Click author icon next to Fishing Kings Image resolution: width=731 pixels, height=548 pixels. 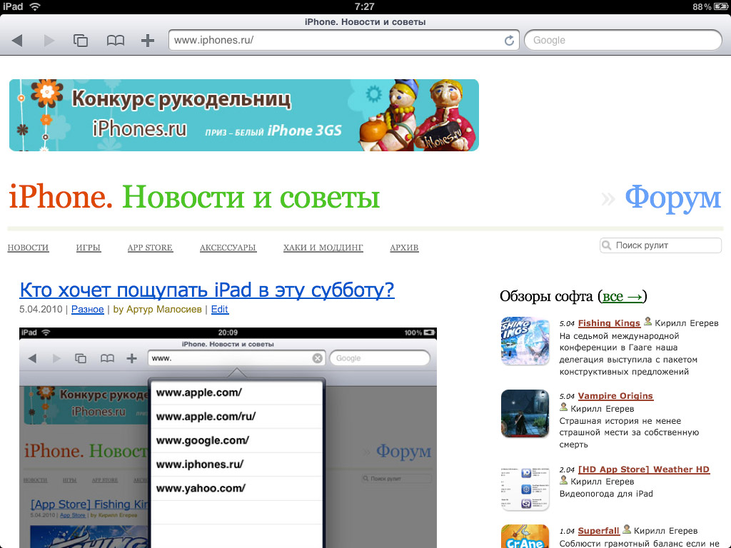pos(647,322)
